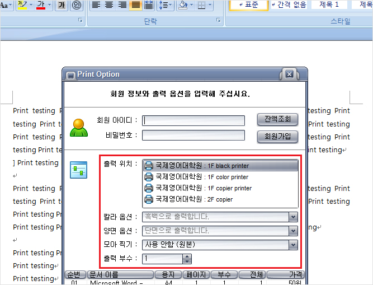Apply text highlight color

click(x=22, y=5)
